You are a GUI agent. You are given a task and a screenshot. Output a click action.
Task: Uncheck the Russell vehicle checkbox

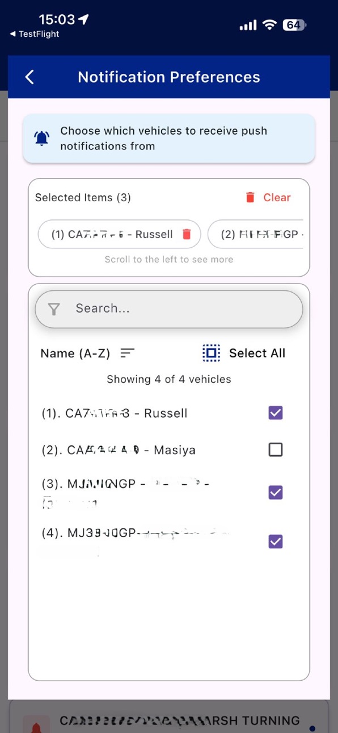(276, 413)
